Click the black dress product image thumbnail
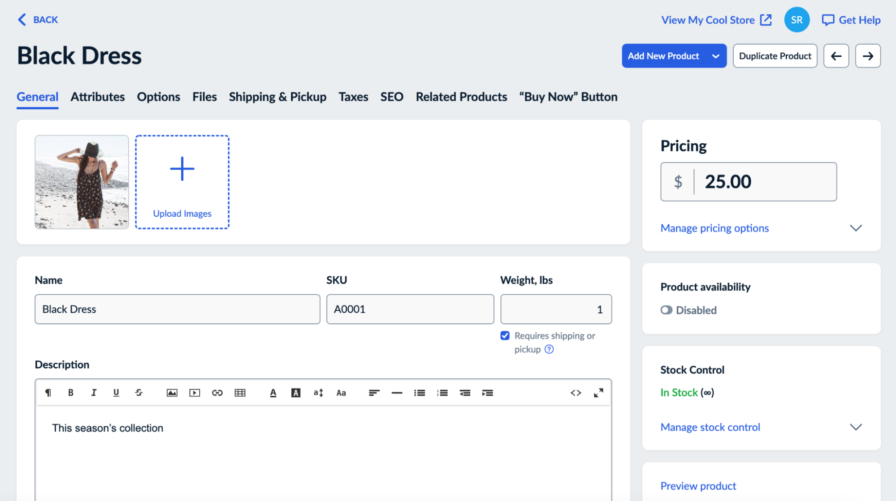896x501 pixels. [x=81, y=182]
